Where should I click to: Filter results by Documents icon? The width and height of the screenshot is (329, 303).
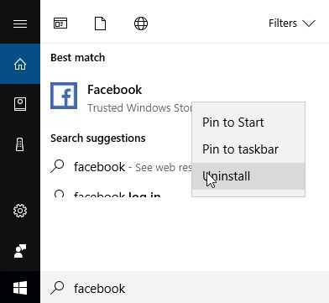[x=101, y=24]
